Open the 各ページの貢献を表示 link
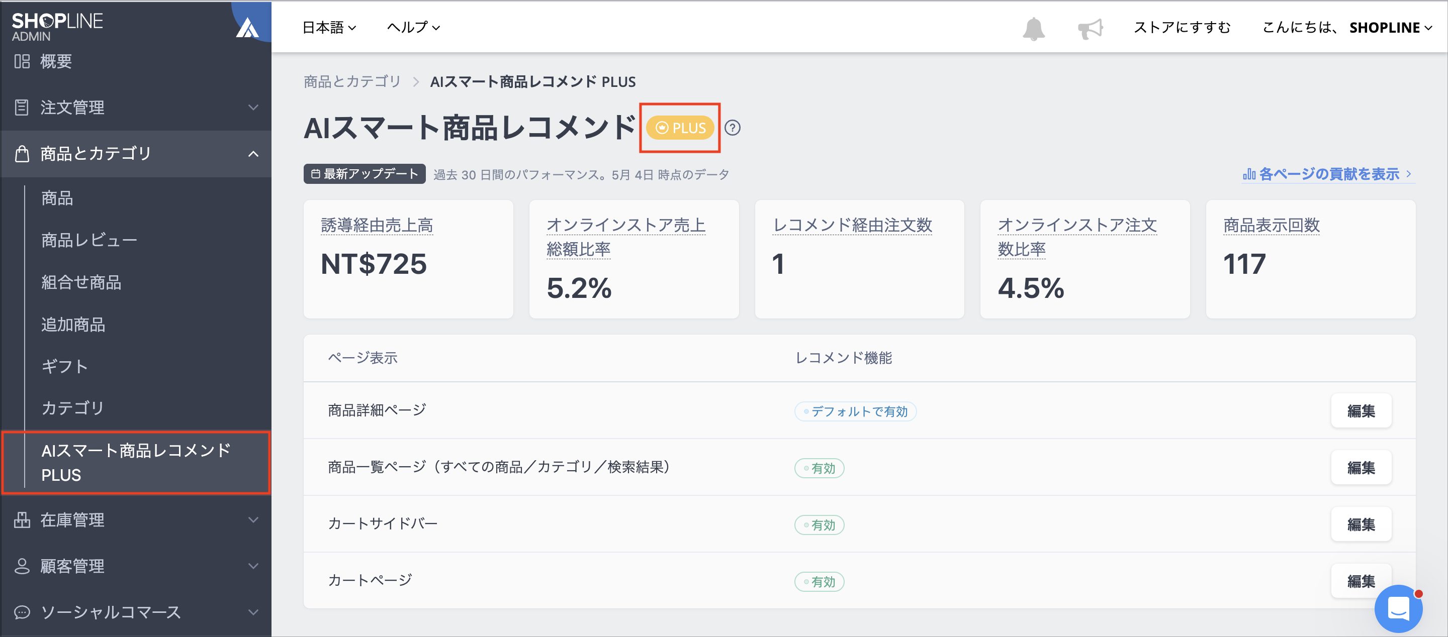Viewport: 1448px width, 637px height. click(1328, 174)
